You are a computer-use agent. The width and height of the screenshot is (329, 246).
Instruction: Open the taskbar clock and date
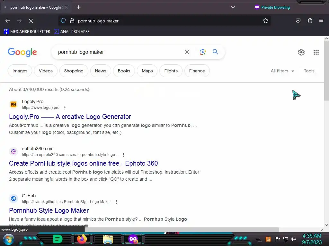click(312, 239)
